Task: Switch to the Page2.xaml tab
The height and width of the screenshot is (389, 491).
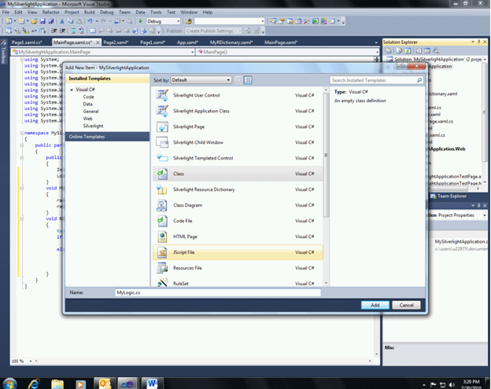Action: click(116, 42)
